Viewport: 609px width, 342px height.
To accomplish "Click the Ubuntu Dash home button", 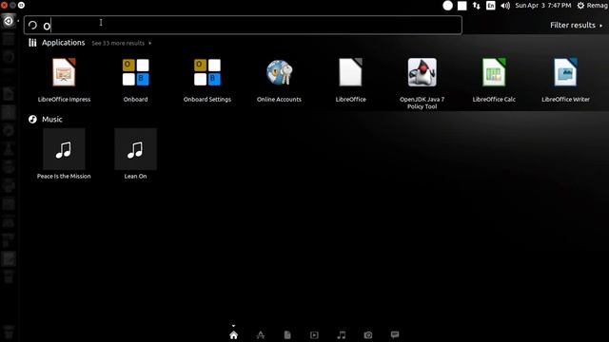I will pyautogui.click(x=9, y=21).
